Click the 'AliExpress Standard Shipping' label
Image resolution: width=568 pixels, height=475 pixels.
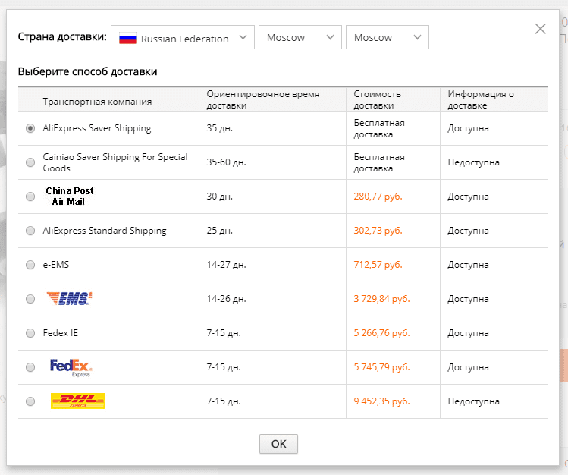coord(105,231)
